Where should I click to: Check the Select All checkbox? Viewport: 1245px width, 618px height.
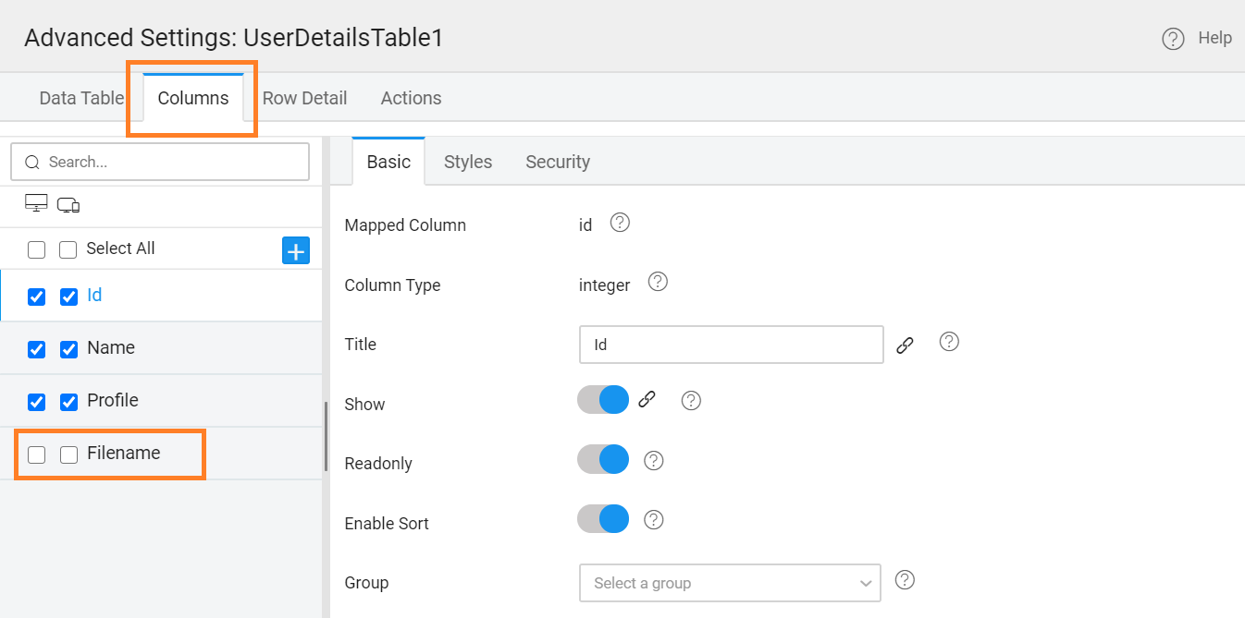(34, 248)
